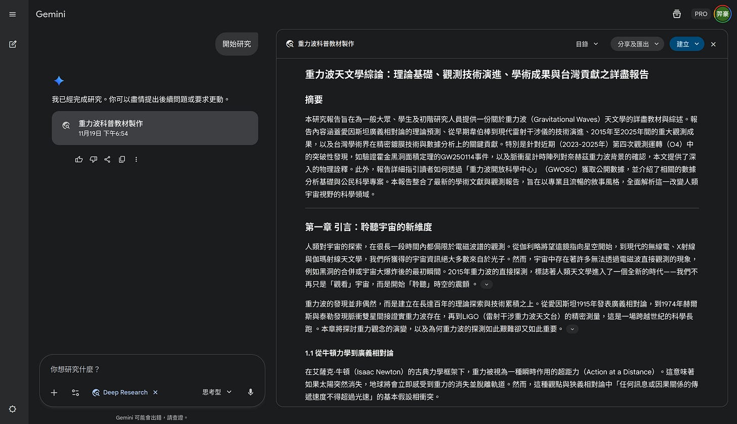This screenshot has width=737, height=424.
Task: Click the thumbs down feedback icon
Action: pyautogui.click(x=93, y=160)
